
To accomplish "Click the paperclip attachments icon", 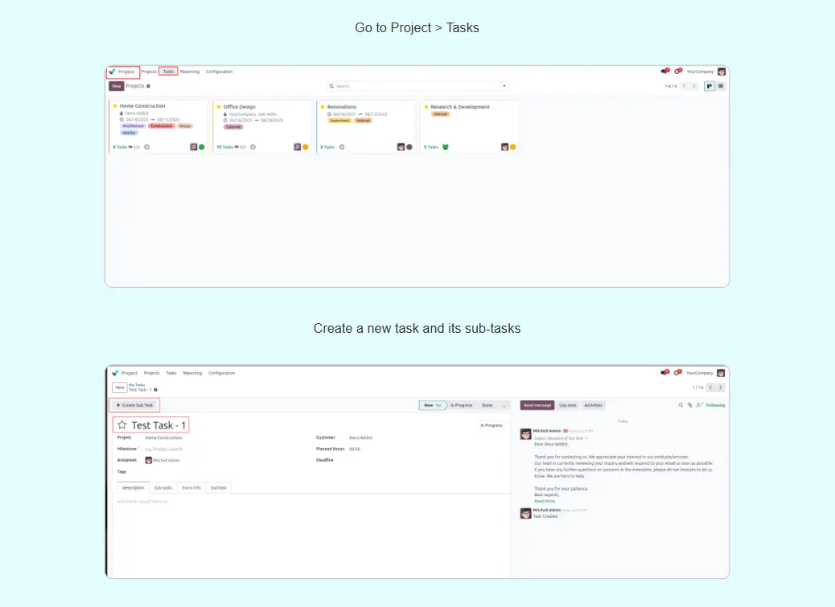I will [689, 405].
